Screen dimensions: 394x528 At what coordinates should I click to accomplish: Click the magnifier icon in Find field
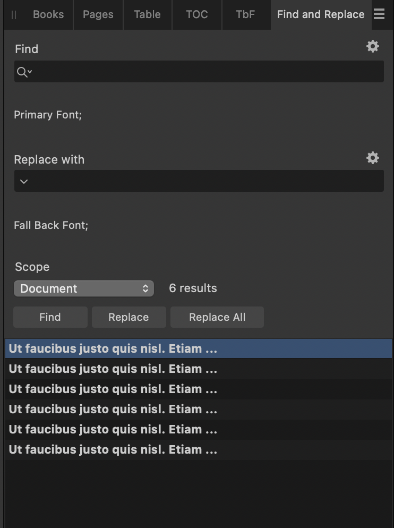21,71
